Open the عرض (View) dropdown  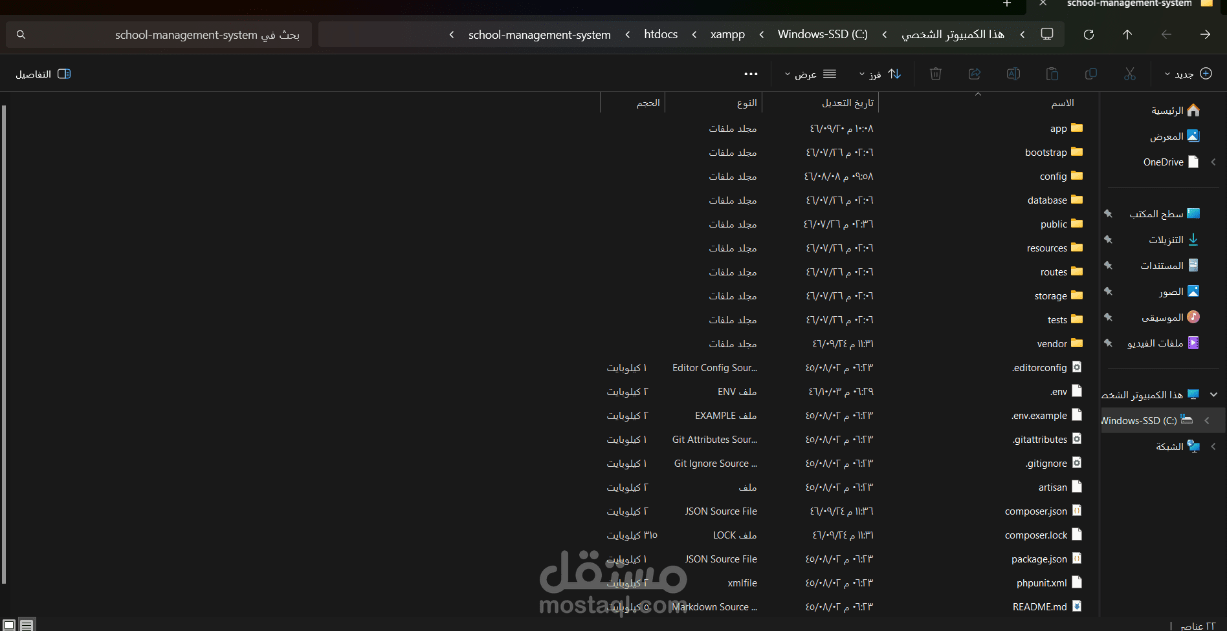(x=810, y=74)
